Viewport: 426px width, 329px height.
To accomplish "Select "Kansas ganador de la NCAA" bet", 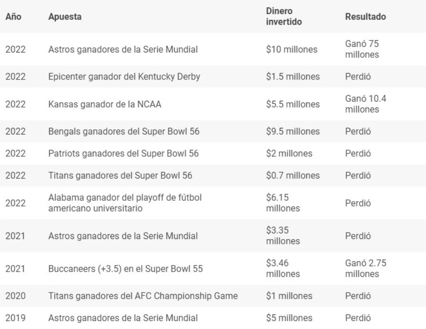I will [x=105, y=104].
